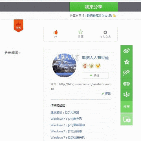This screenshot has height=141, width=141.
Task: Open link Windows7：[24]麦克风
Action: (x=66, y=119)
